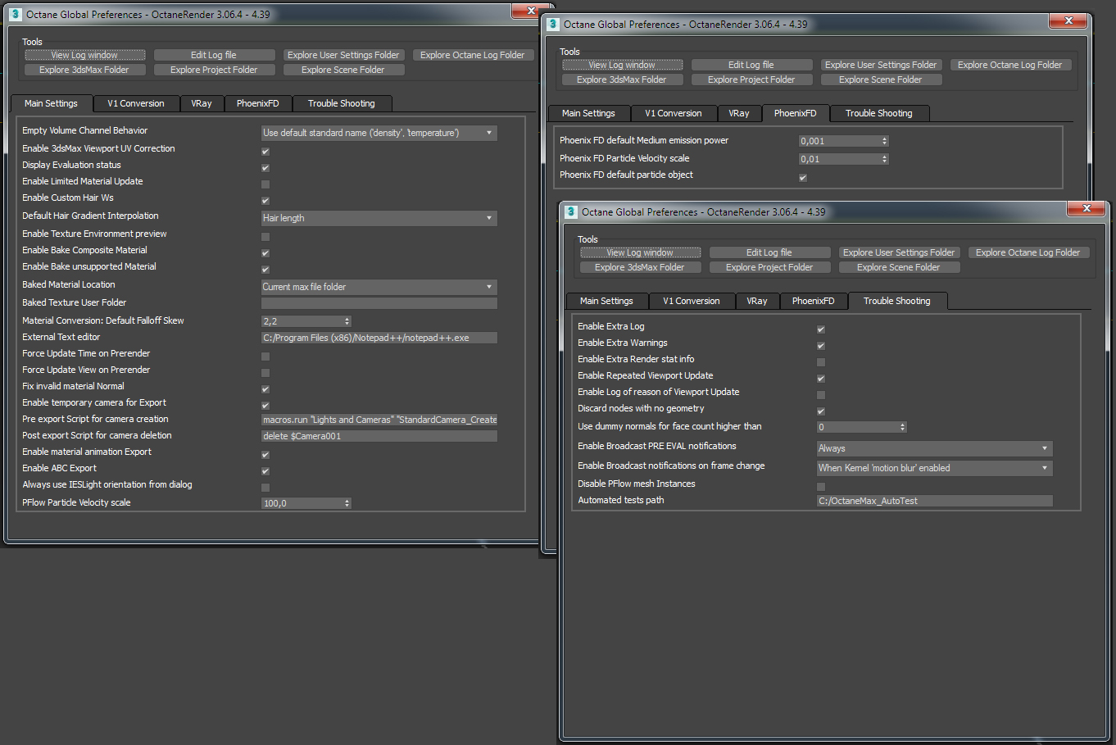Image resolution: width=1116 pixels, height=745 pixels.
Task: Uncheck Enable temporary camera for Export
Action: point(265,406)
